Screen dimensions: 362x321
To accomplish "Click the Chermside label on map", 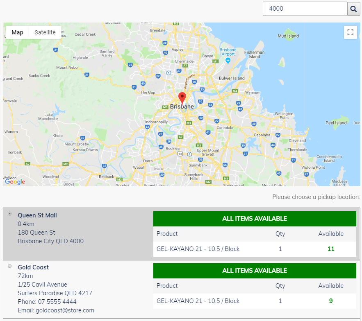I will pyautogui.click(x=184, y=61).
